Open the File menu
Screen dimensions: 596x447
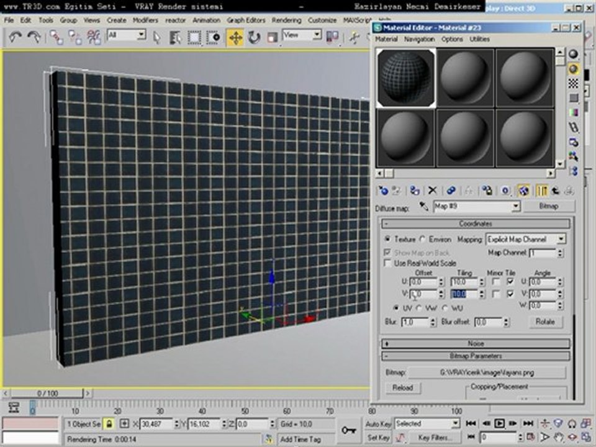(x=9, y=20)
